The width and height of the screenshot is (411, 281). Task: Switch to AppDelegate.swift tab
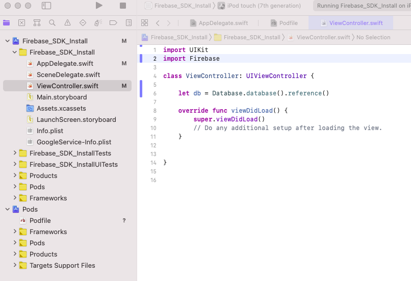point(219,23)
